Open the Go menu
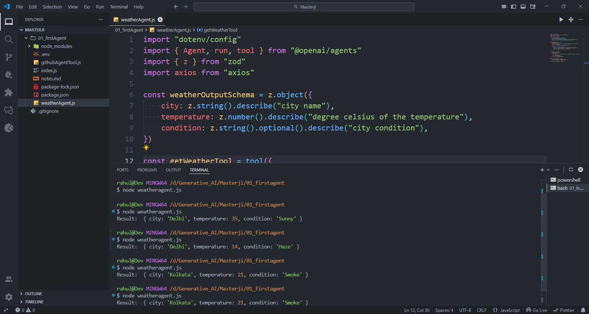The width and height of the screenshot is (589, 314). [87, 7]
